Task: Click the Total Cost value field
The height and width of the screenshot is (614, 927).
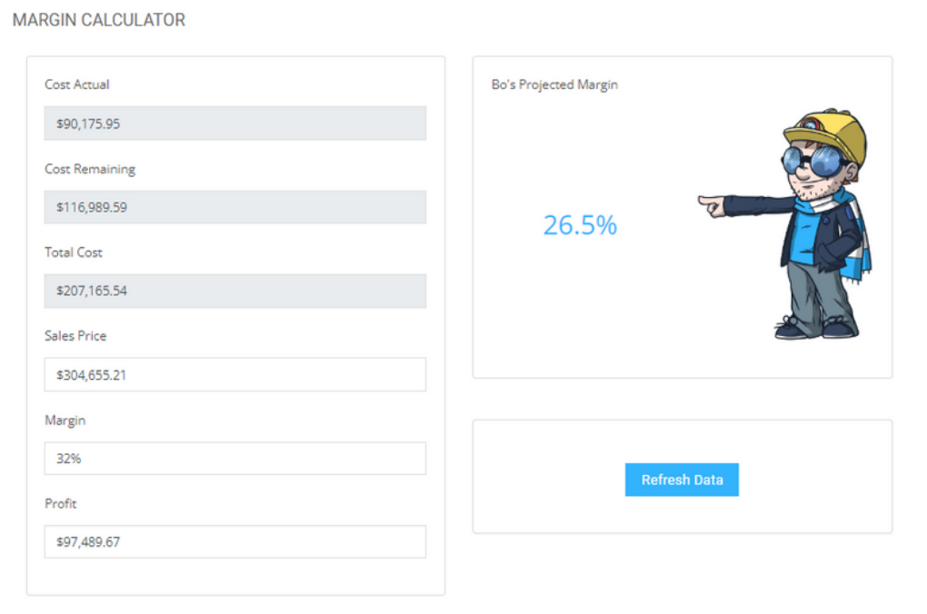Action: [234, 291]
